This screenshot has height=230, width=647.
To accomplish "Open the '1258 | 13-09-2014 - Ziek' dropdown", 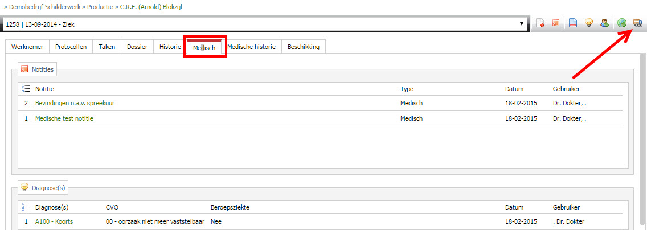I will pos(265,24).
